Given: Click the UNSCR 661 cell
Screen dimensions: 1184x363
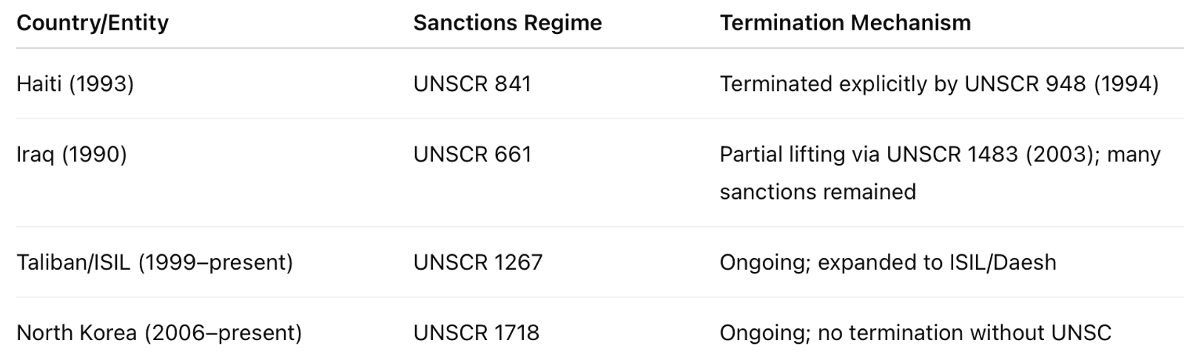Looking at the screenshot, I should point(472,155).
